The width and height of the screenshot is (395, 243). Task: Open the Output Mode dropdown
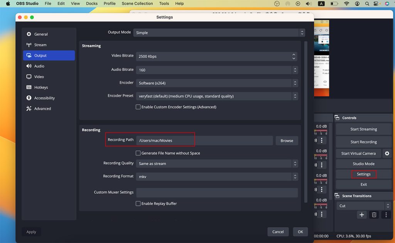pyautogui.click(x=219, y=32)
